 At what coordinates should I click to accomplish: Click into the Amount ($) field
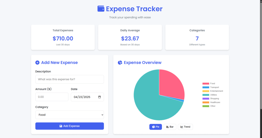pyautogui.click(x=52, y=97)
